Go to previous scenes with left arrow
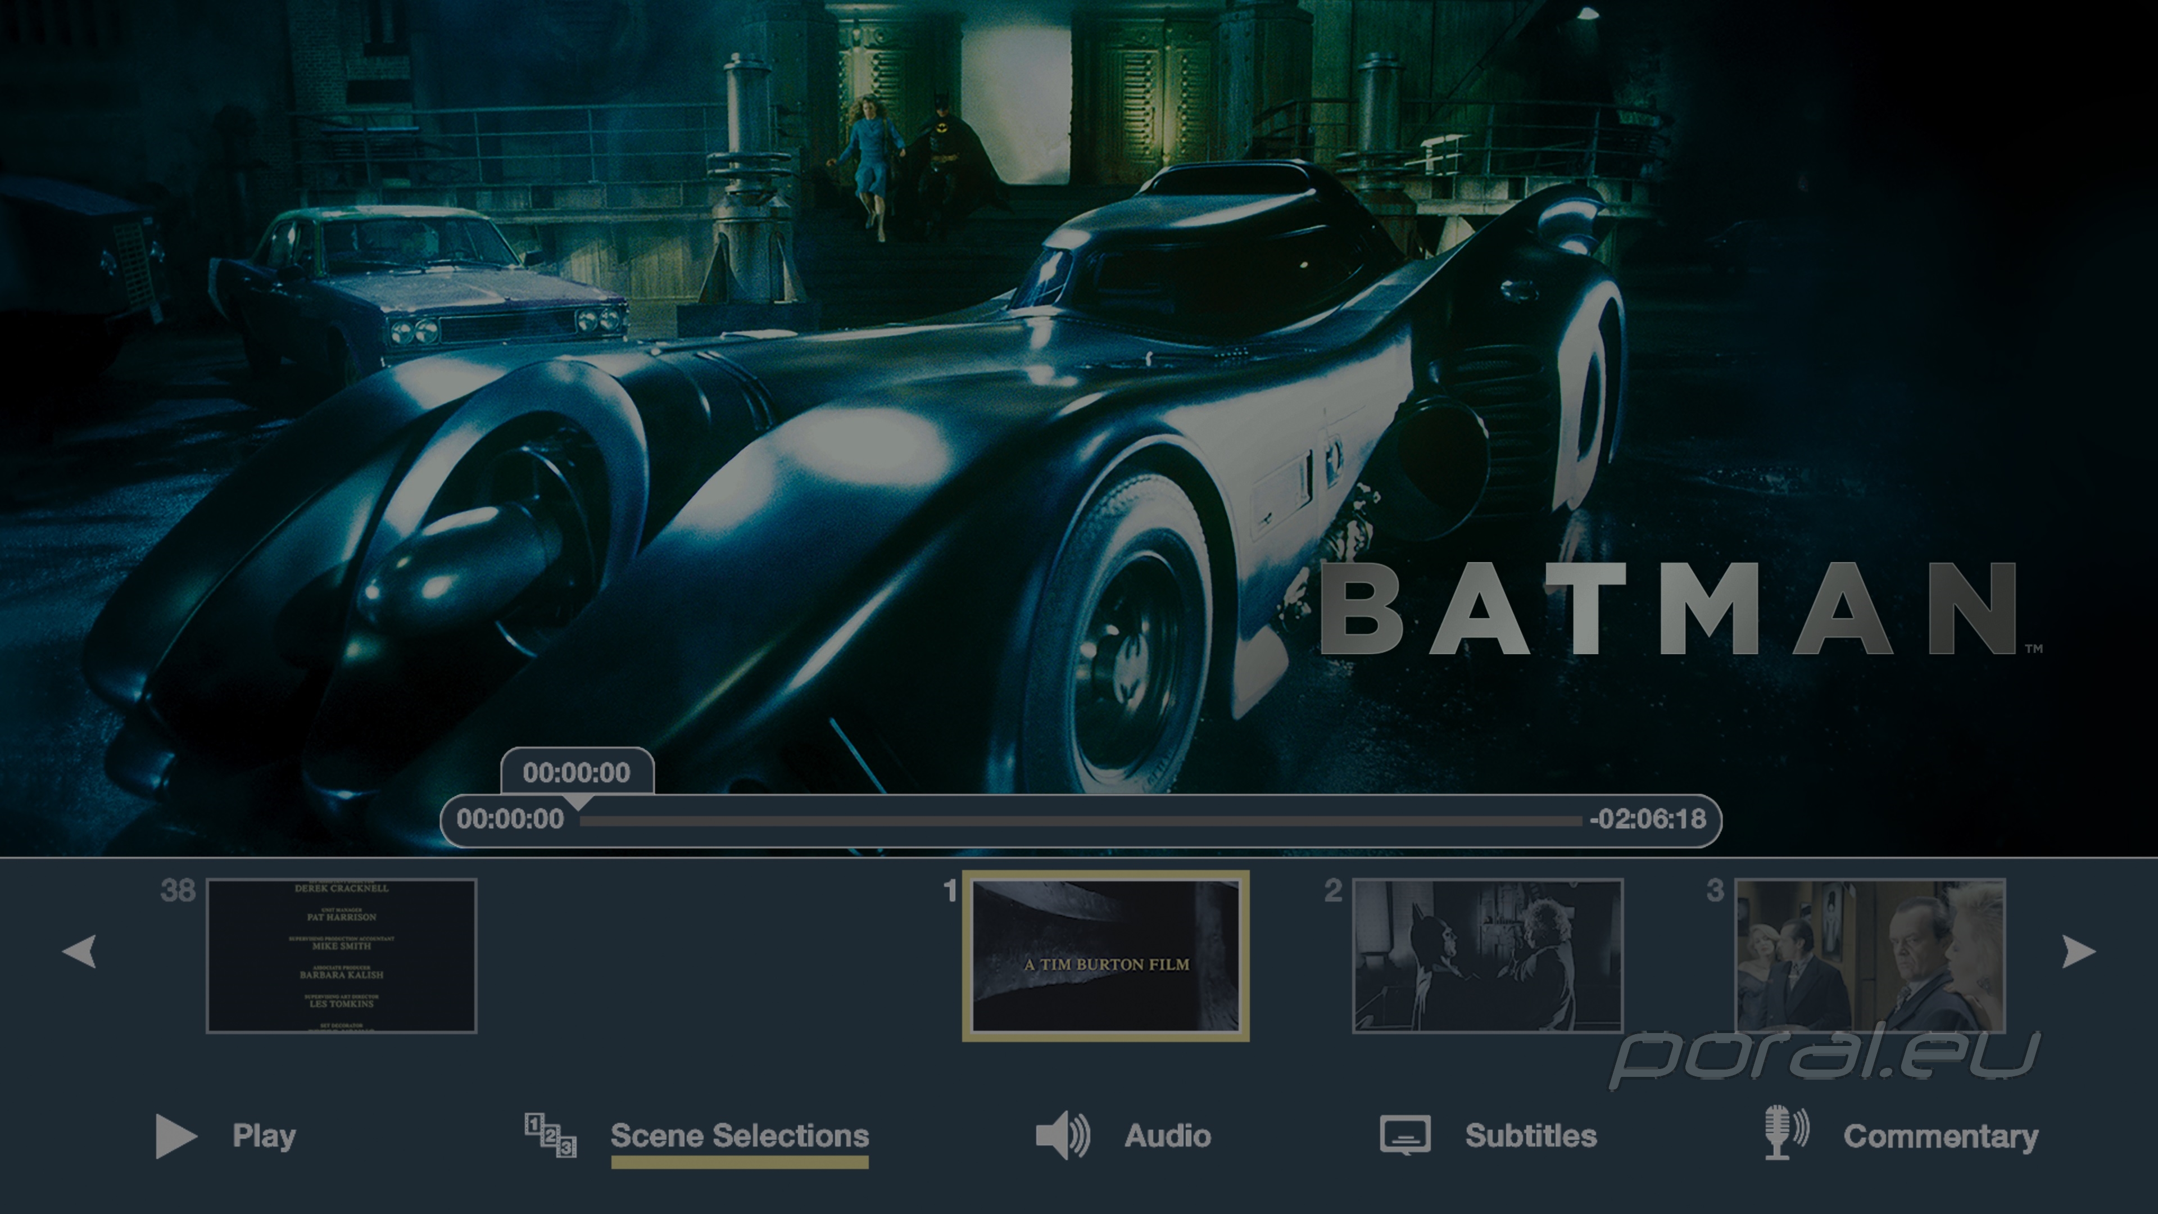The height and width of the screenshot is (1214, 2158). [x=80, y=952]
